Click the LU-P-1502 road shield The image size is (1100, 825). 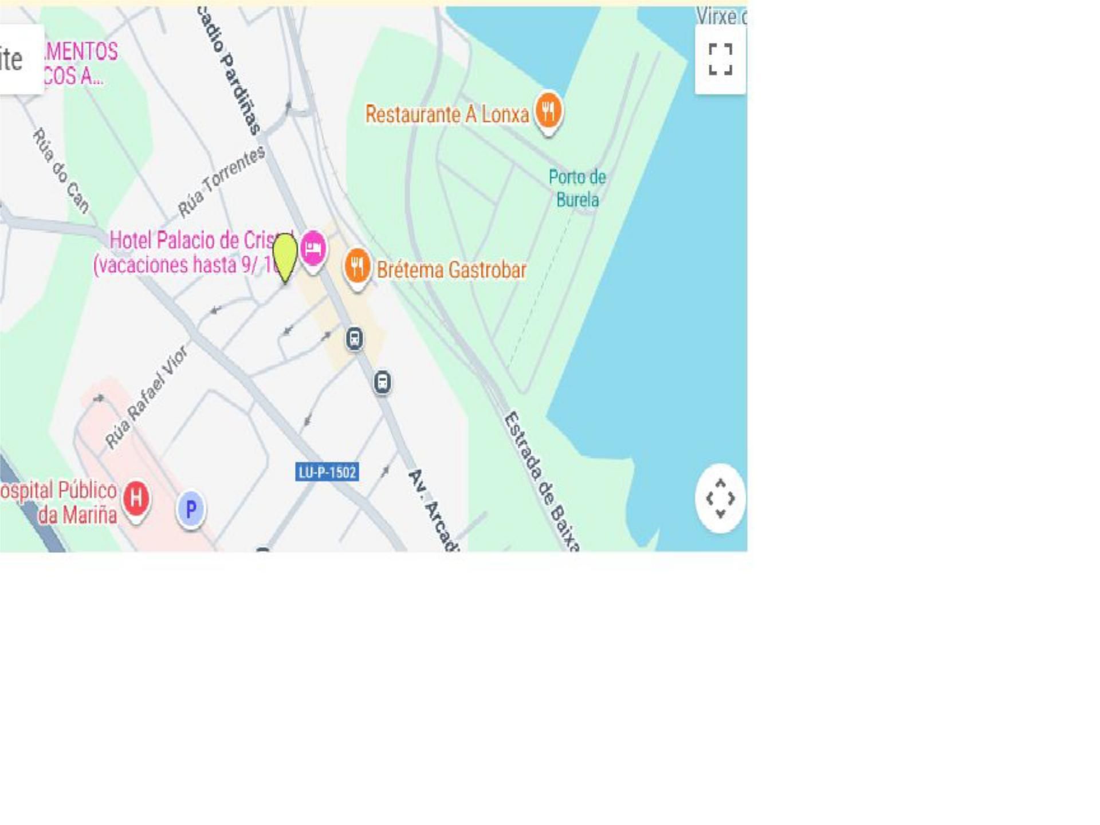coord(327,472)
